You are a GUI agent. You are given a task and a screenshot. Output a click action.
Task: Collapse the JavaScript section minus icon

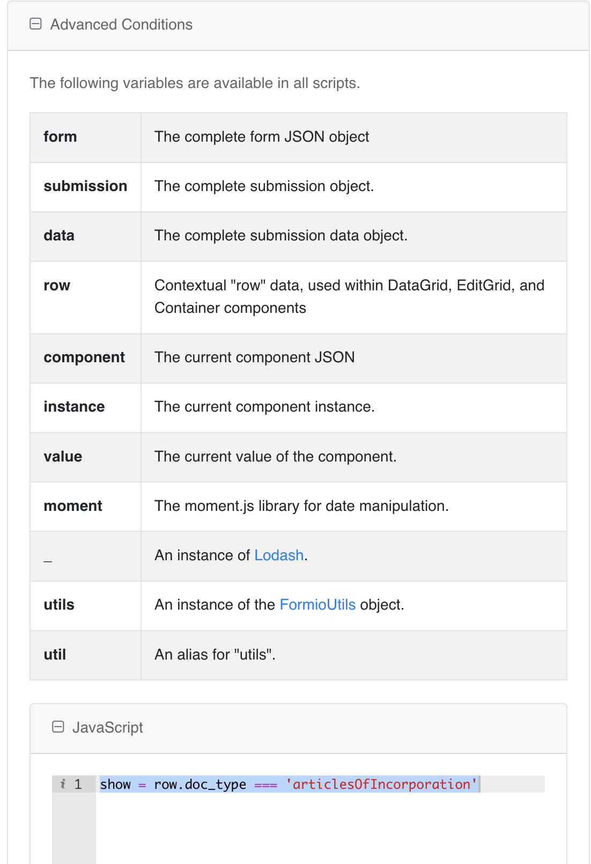coord(58,727)
